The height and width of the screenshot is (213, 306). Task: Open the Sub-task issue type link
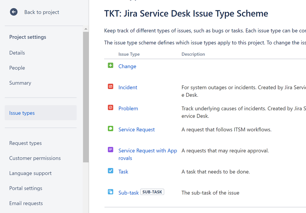click(x=128, y=193)
